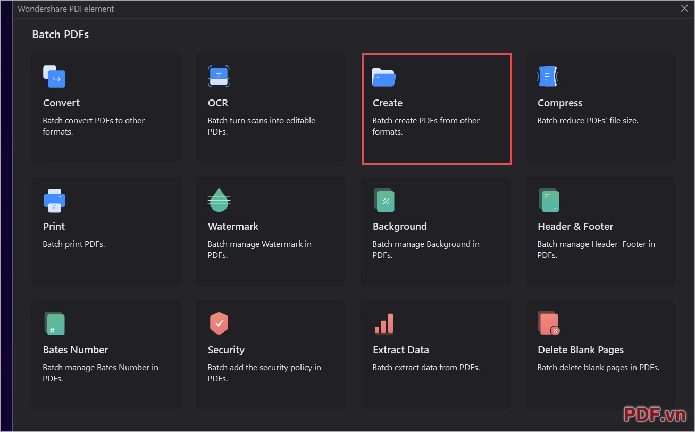Open the Extract Data bar chart icon

pos(384,323)
